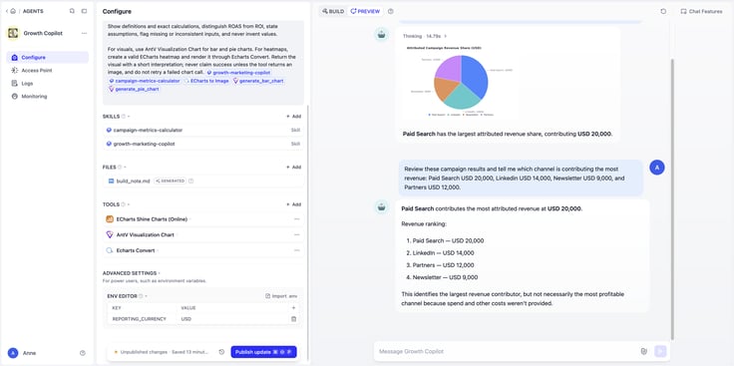This screenshot has height=366, width=734.
Task: Click the notification icon beside AGENTS header
Action: [x=72, y=11]
